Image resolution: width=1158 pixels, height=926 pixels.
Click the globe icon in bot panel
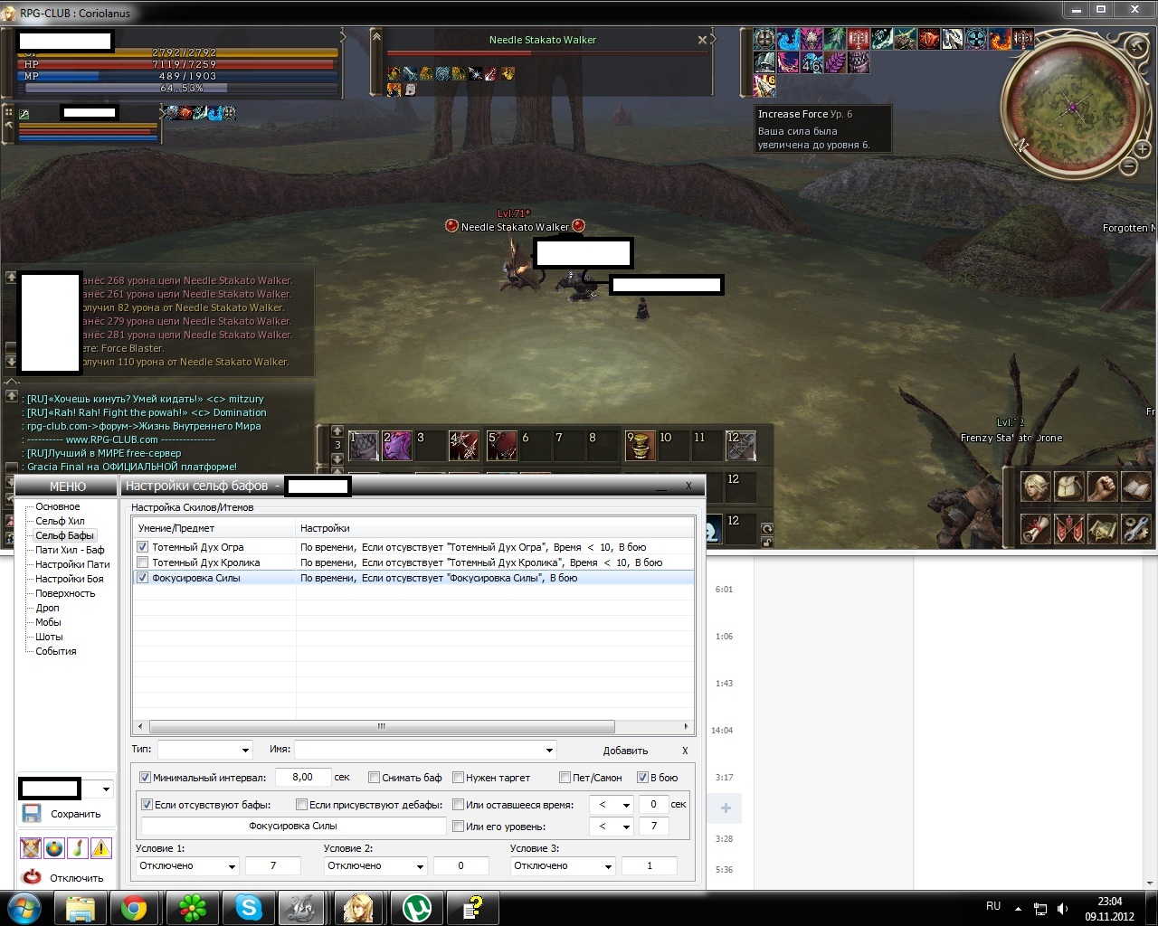54,848
